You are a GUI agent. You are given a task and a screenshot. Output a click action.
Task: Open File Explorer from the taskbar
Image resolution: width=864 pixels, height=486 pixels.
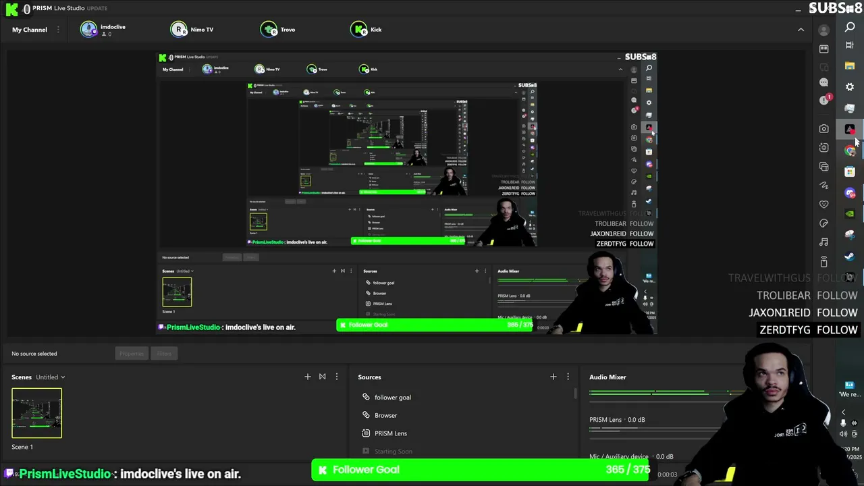(850, 66)
